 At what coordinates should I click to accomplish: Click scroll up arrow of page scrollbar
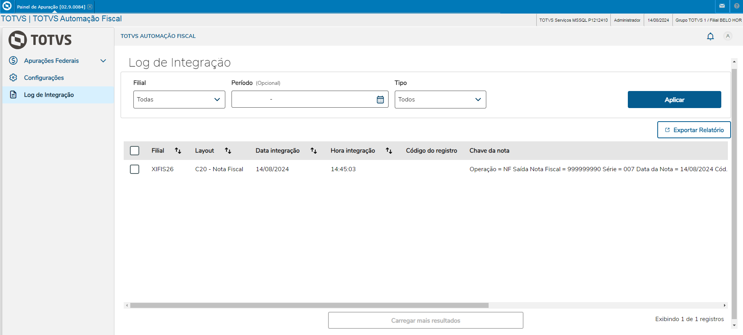(x=734, y=62)
